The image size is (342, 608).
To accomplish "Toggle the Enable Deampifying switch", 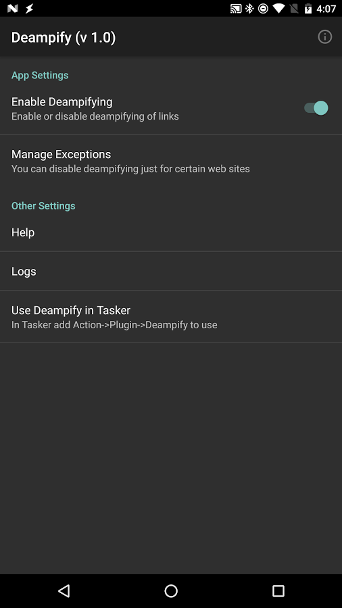I will click(x=316, y=108).
